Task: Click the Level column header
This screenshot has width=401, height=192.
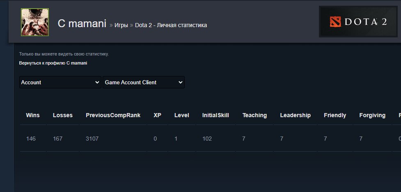Action: pos(181,116)
